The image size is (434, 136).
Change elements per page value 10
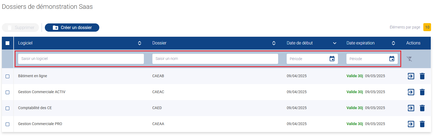click(x=427, y=27)
